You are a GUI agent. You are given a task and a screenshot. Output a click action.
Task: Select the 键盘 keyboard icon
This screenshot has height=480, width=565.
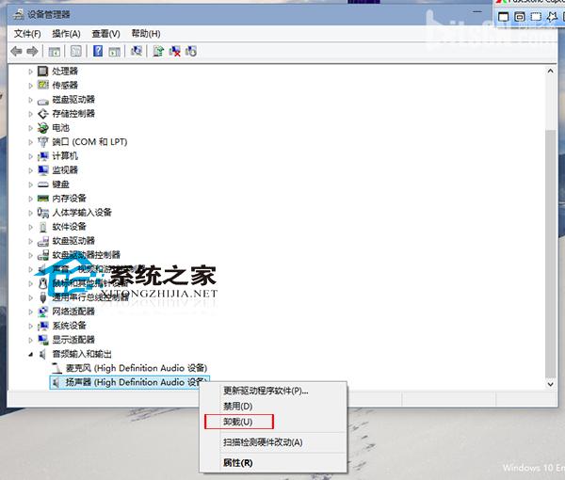[43, 184]
